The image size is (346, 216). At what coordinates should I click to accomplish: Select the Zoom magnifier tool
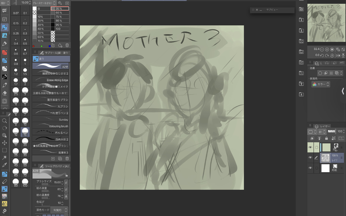pos(4,121)
